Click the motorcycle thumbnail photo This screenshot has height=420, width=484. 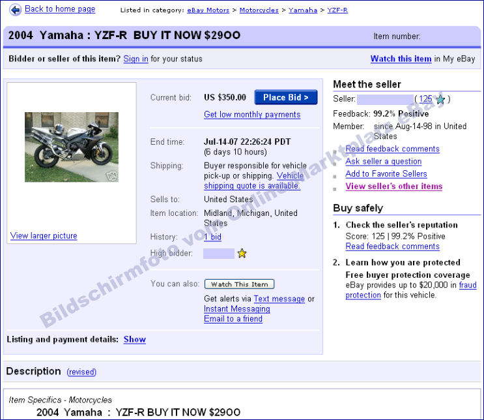72,147
